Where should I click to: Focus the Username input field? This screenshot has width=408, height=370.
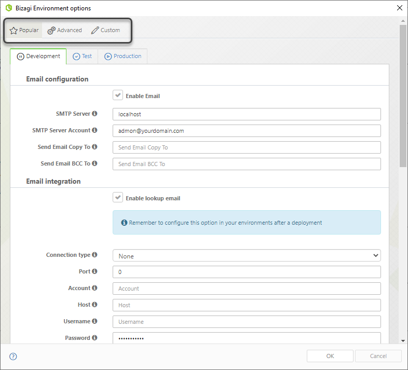[247, 322]
